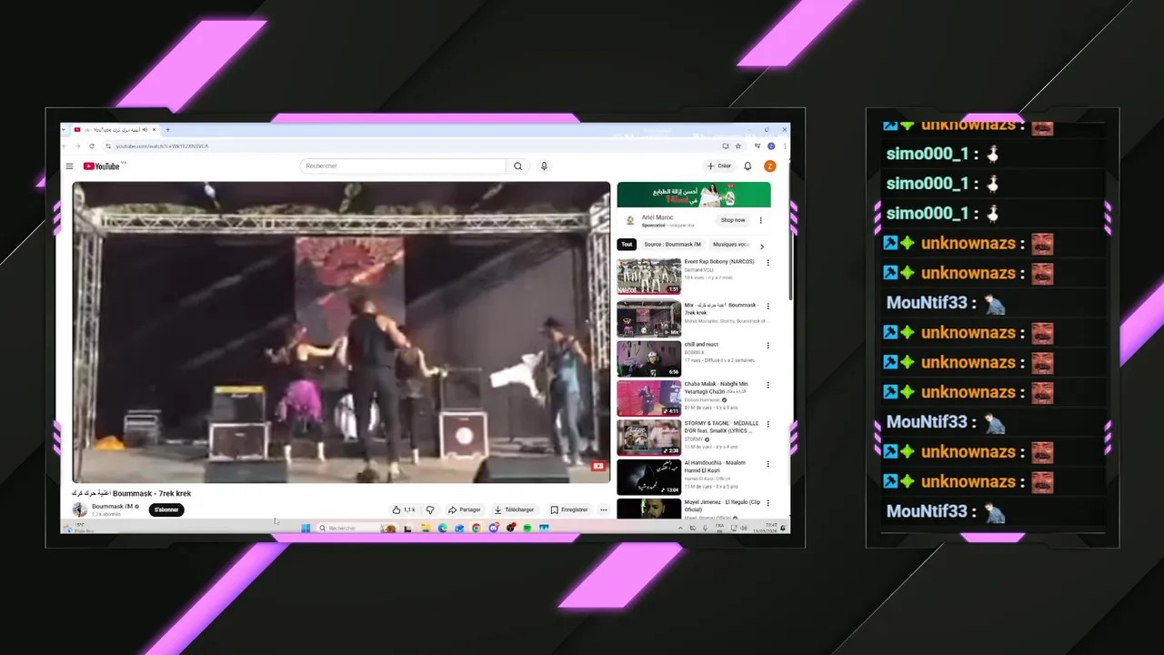Click the Partager button
Screen dimensions: 1164x655
[x=465, y=510]
